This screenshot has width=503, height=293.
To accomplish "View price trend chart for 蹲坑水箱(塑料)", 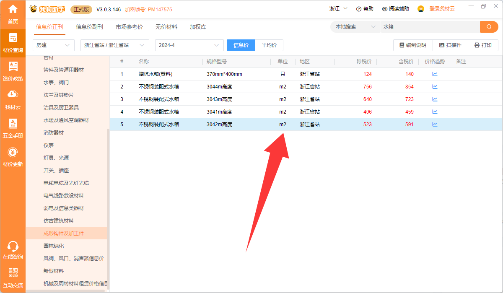I will (435, 74).
